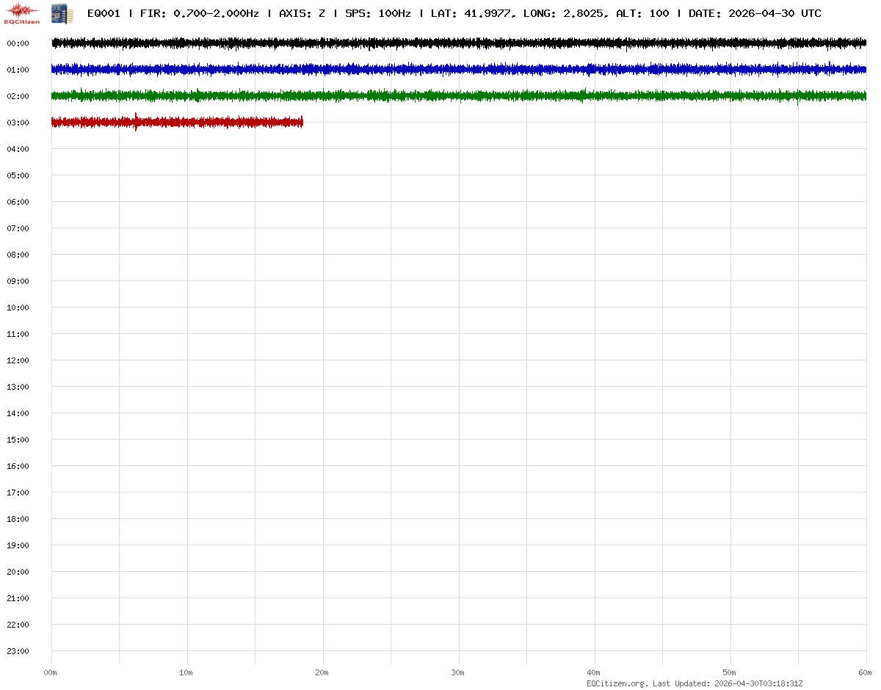Click the EQCitizen.org footer text
The height and width of the screenshot is (690, 881).
point(617,683)
